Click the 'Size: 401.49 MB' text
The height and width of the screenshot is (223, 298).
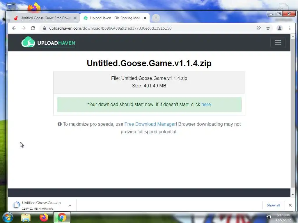coord(149,86)
